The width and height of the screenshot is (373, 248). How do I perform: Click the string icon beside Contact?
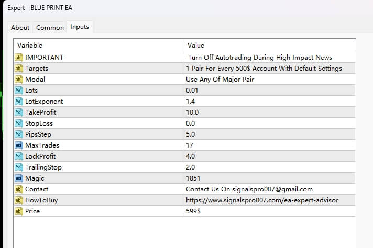click(x=19, y=189)
